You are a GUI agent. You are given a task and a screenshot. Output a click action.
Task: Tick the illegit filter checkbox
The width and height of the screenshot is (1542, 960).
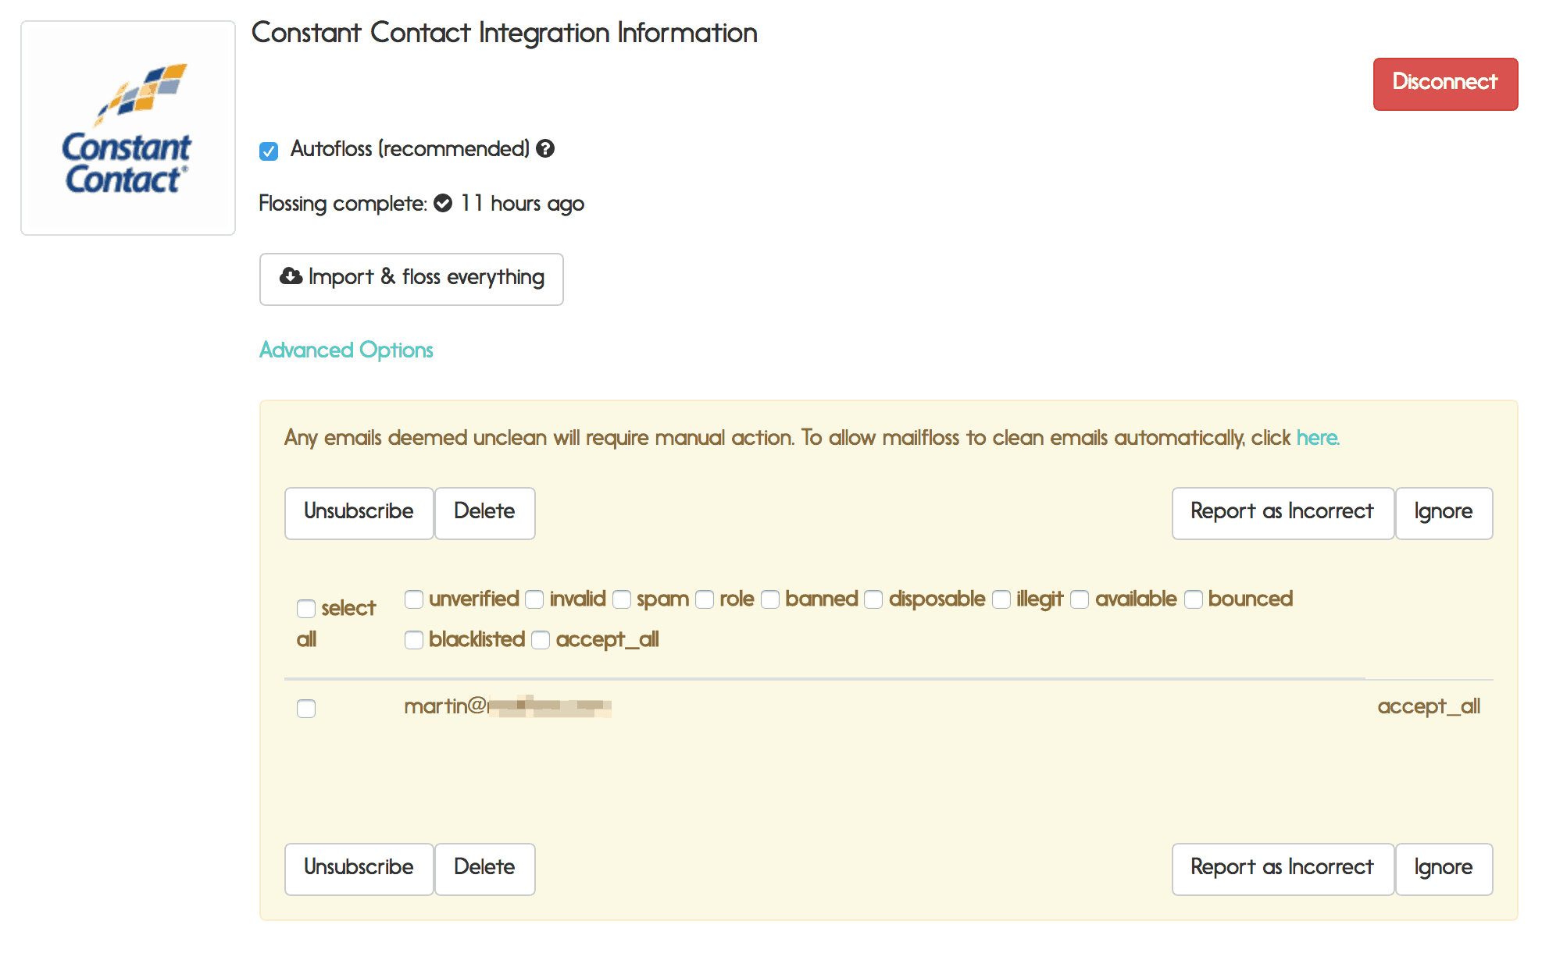tap(1001, 599)
